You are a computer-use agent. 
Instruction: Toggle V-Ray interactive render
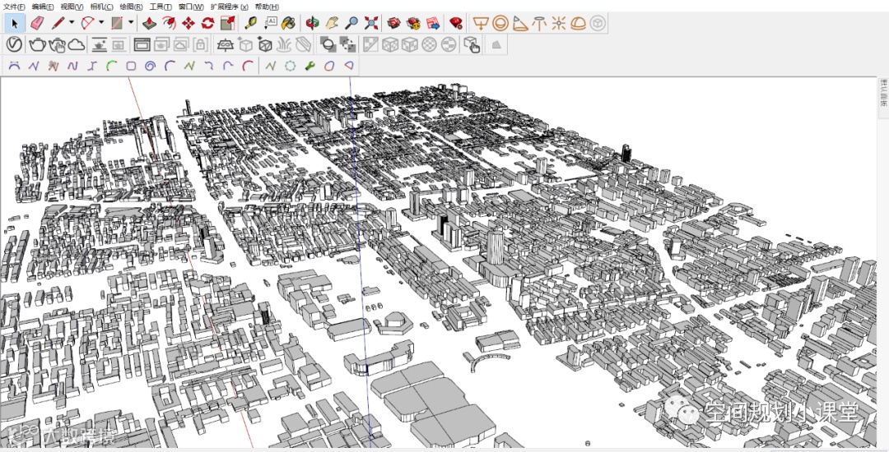(57, 44)
